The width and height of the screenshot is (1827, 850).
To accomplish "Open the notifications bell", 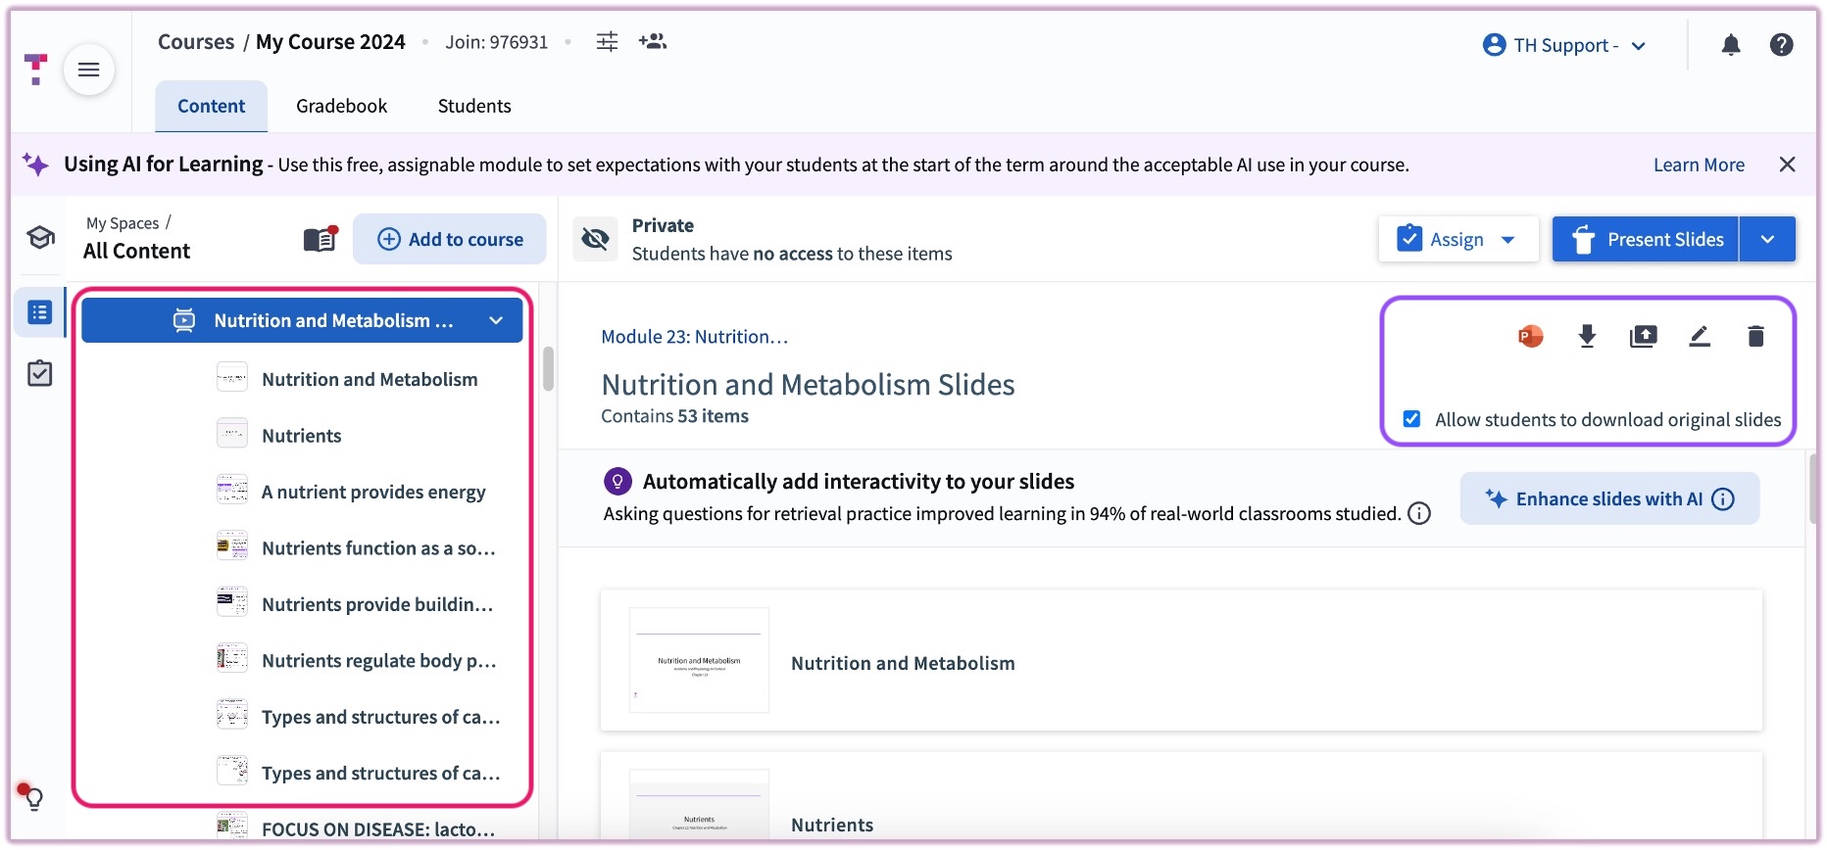I will [x=1731, y=45].
